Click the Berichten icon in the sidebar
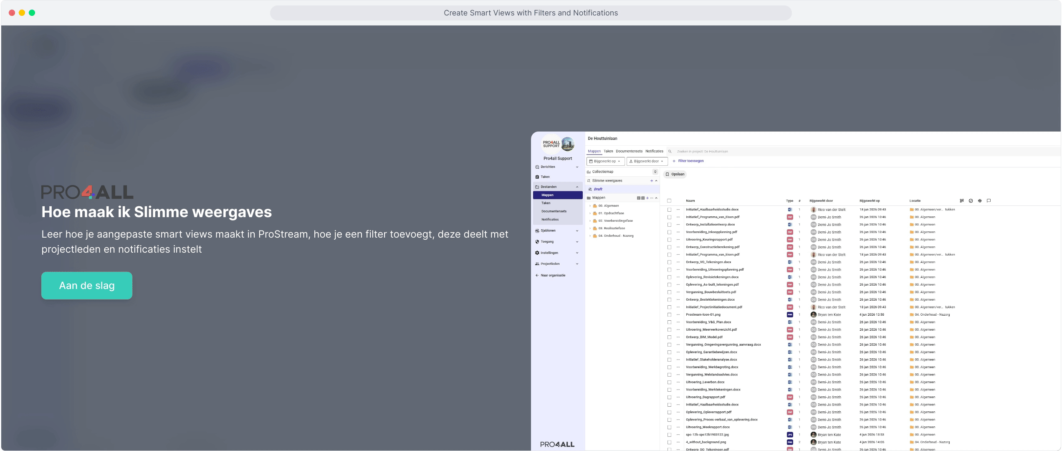Image resolution: width=1062 pixels, height=451 pixels. [x=537, y=167]
